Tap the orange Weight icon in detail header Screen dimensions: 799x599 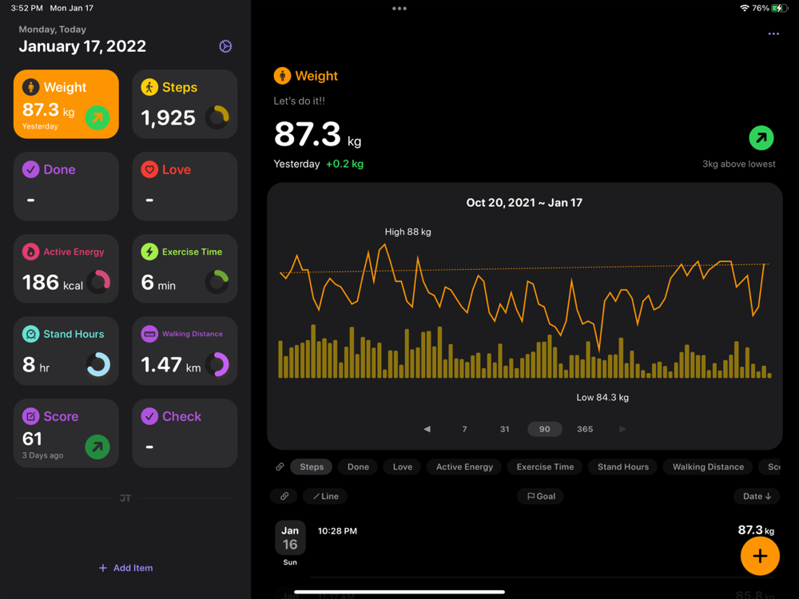(282, 76)
